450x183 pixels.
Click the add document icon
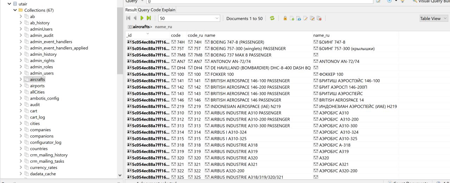point(292,18)
